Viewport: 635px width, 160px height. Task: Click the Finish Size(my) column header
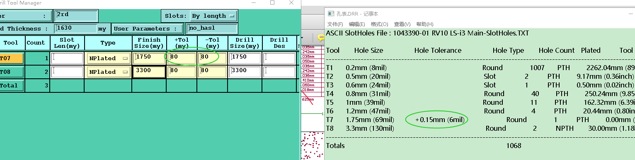point(149,43)
